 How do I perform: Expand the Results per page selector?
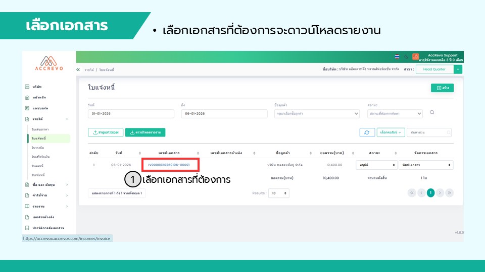point(279,193)
